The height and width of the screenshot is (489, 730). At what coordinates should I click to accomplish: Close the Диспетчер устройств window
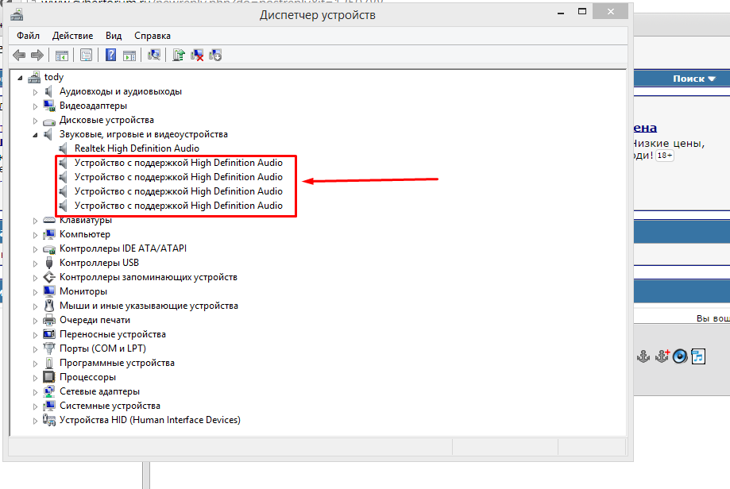click(x=610, y=12)
